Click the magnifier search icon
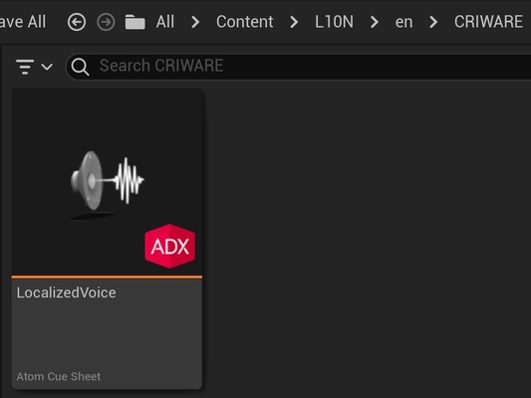Viewport: 531px width, 398px height. (81, 67)
